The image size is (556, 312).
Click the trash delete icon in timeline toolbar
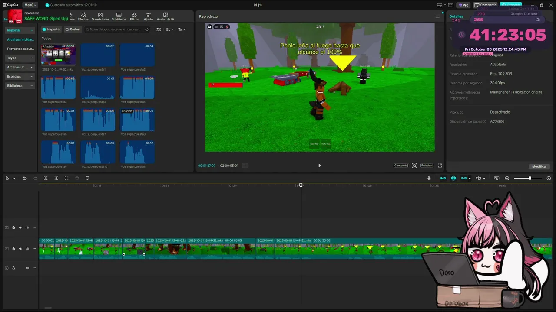77,178
